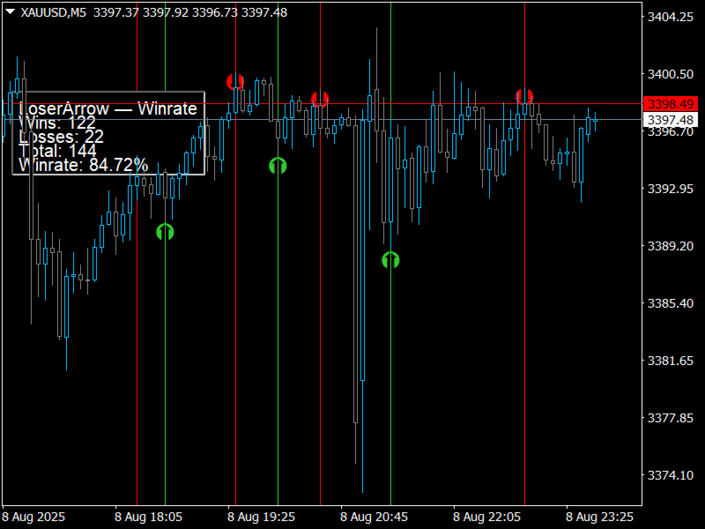The width and height of the screenshot is (705, 529).
Task: Click the '8 Aug 18:05' time axis label
Action: (148, 517)
